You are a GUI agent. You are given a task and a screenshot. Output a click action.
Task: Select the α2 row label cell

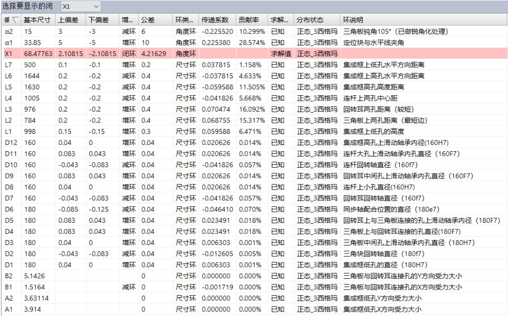point(8,31)
